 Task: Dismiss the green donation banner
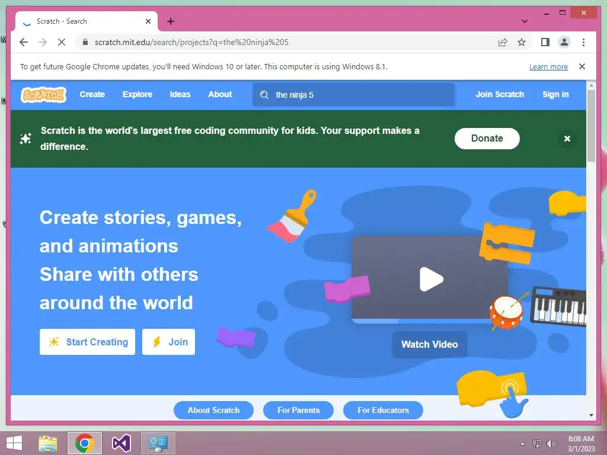point(567,139)
